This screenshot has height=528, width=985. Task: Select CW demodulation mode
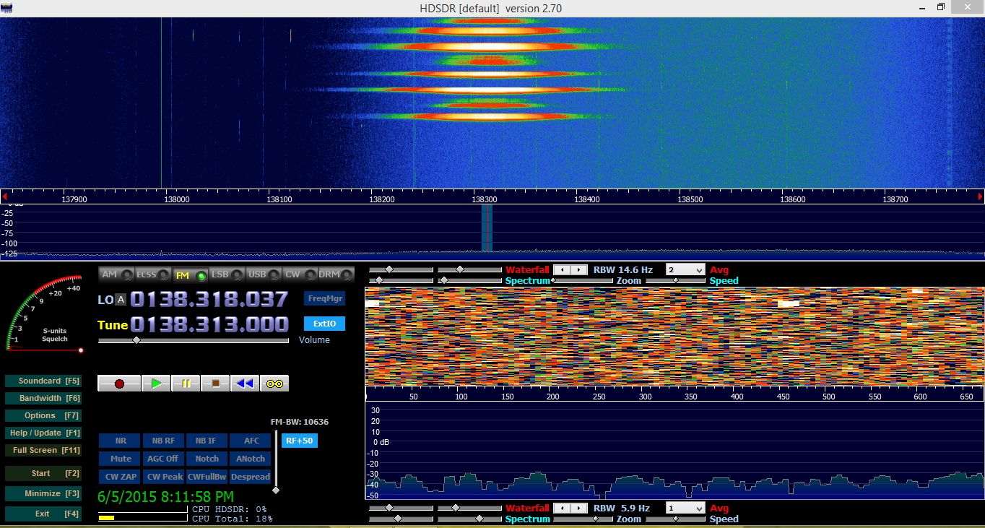click(300, 274)
